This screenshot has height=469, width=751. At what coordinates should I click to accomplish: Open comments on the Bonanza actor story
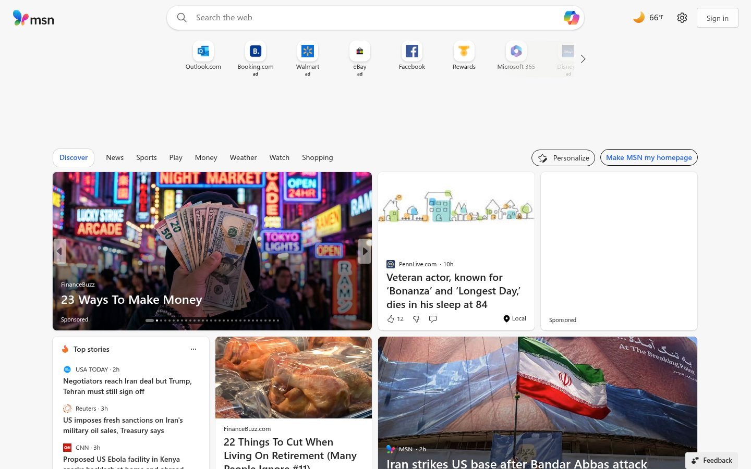click(433, 319)
